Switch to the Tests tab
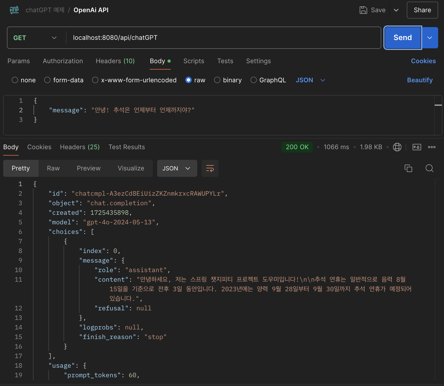The height and width of the screenshot is (386, 444). tap(225, 61)
